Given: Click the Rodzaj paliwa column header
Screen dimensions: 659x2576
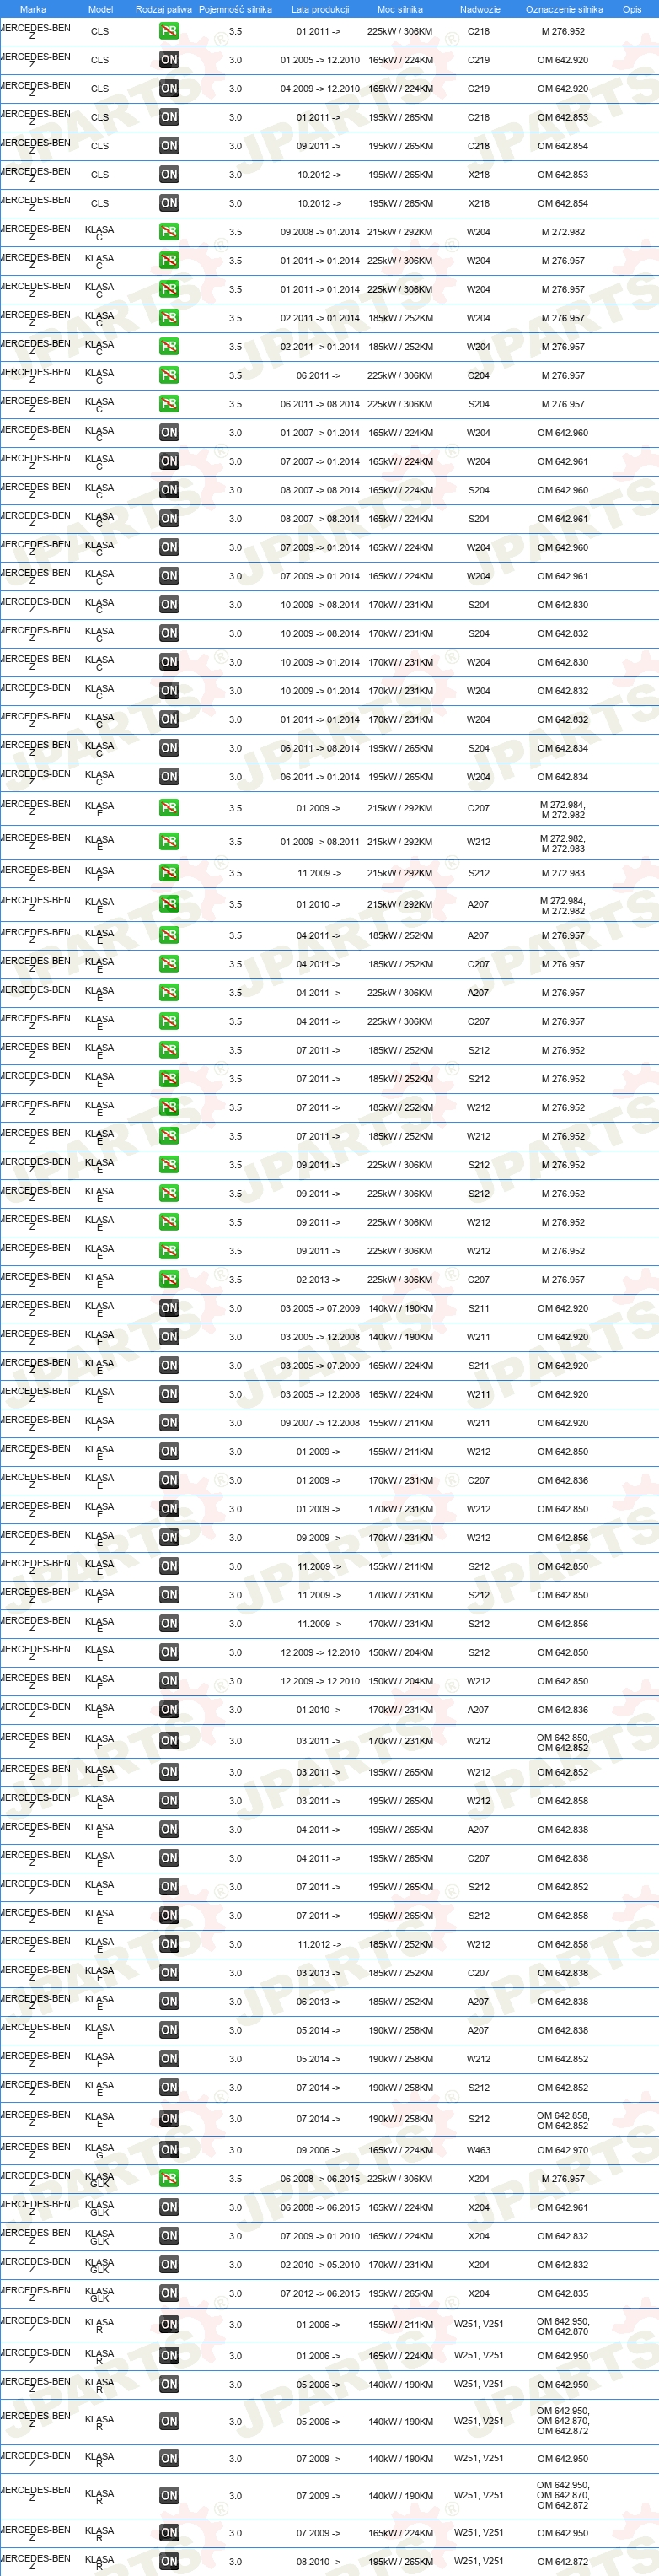Looking at the screenshot, I should coord(163,9).
